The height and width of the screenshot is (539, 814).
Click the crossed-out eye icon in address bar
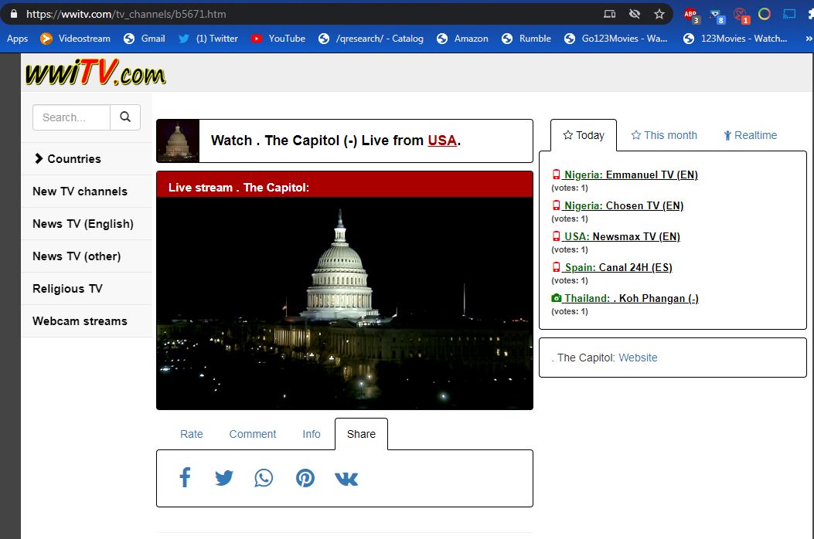[635, 14]
